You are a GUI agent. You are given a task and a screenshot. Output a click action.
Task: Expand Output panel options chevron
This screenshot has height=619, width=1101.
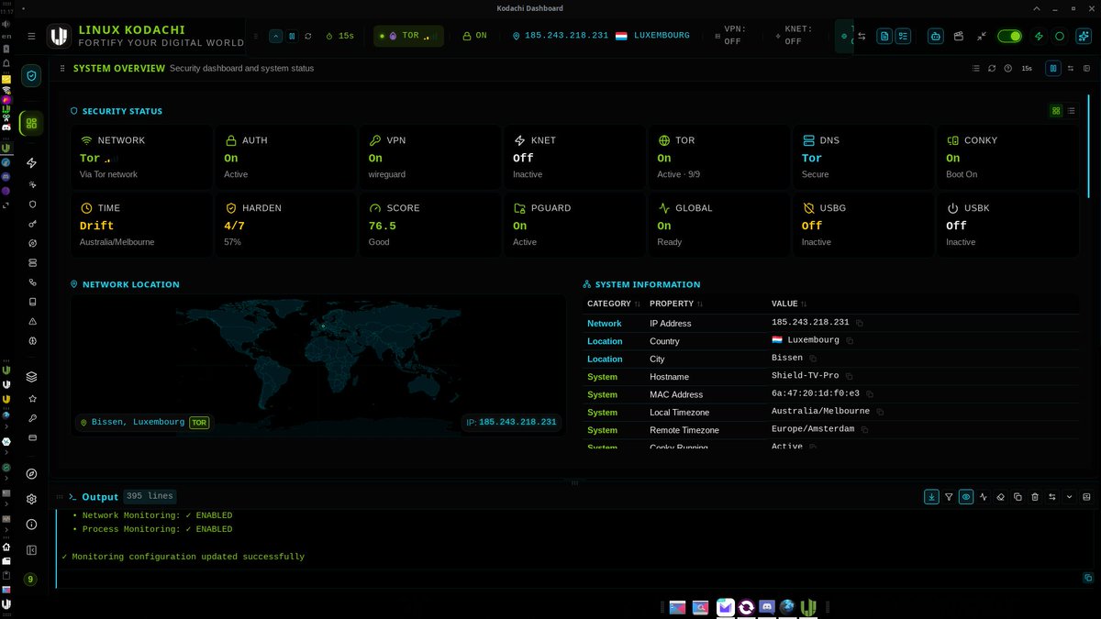(1069, 496)
